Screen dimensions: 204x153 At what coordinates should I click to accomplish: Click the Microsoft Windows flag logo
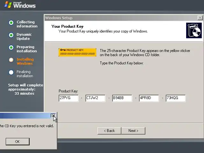[8, 5]
